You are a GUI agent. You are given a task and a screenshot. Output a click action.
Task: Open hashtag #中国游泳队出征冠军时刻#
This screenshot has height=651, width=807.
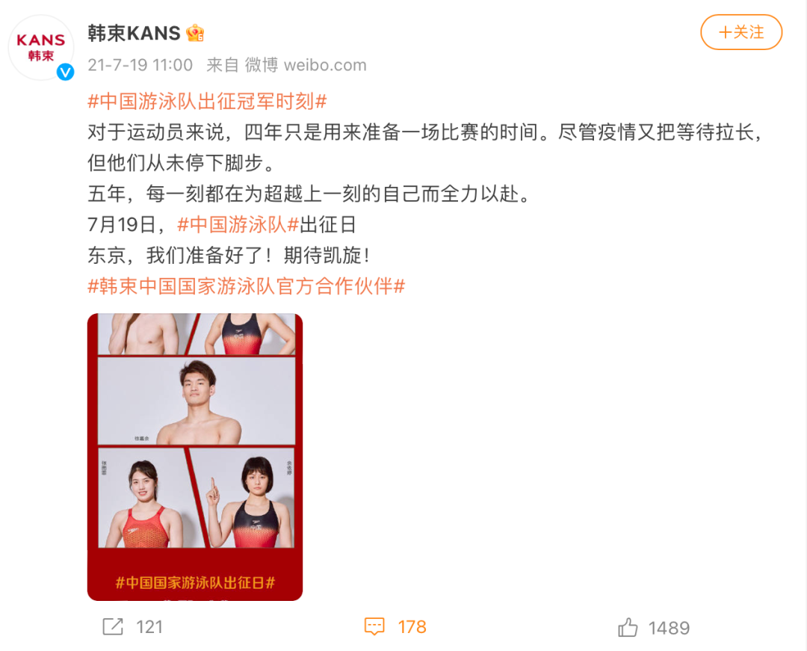coord(208,102)
